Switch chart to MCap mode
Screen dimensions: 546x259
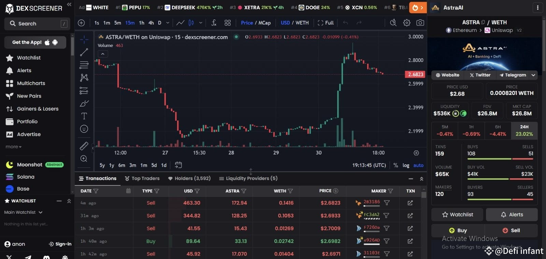click(x=264, y=23)
